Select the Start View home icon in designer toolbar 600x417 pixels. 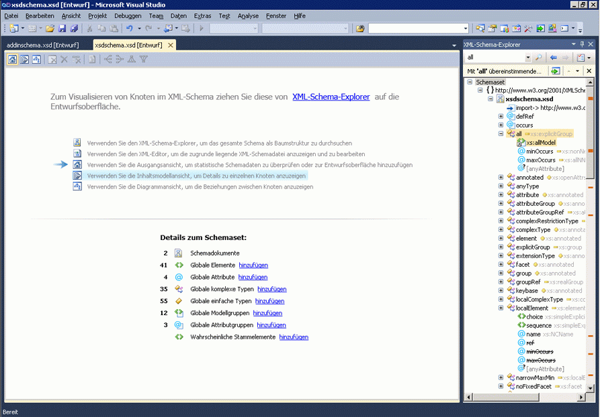11,59
